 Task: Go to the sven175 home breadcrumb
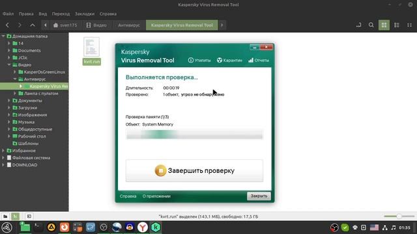click(65, 25)
